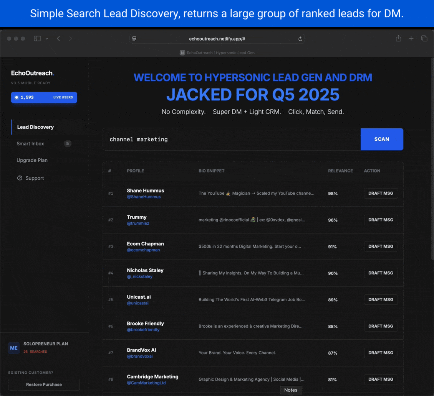Reload the page with refresh icon
The image size is (434, 396).
[300, 39]
